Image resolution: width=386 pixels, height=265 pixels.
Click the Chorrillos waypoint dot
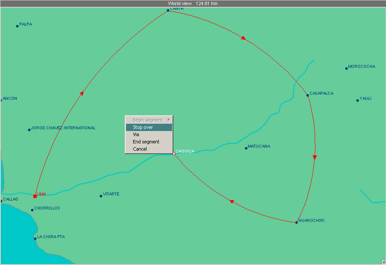tap(32, 210)
